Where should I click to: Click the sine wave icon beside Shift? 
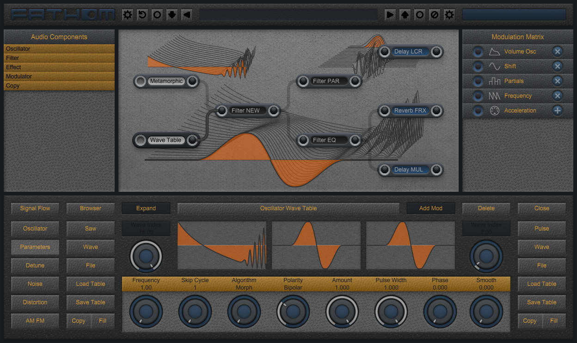pyautogui.click(x=495, y=66)
